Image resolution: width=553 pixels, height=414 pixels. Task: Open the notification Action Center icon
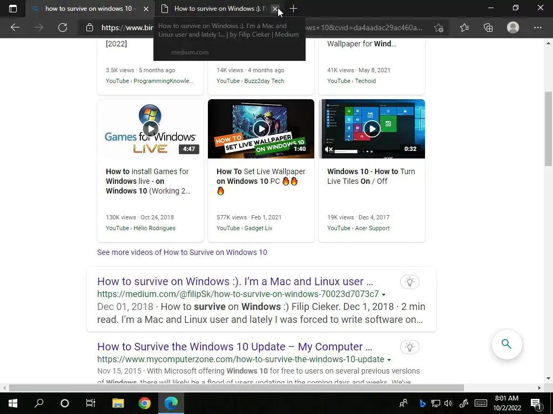(x=536, y=404)
